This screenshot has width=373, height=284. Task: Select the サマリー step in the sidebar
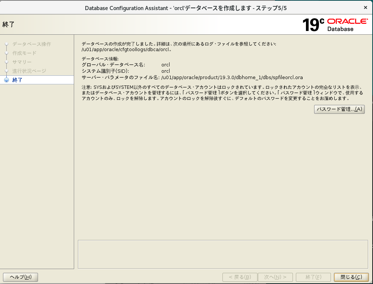pos(22,62)
